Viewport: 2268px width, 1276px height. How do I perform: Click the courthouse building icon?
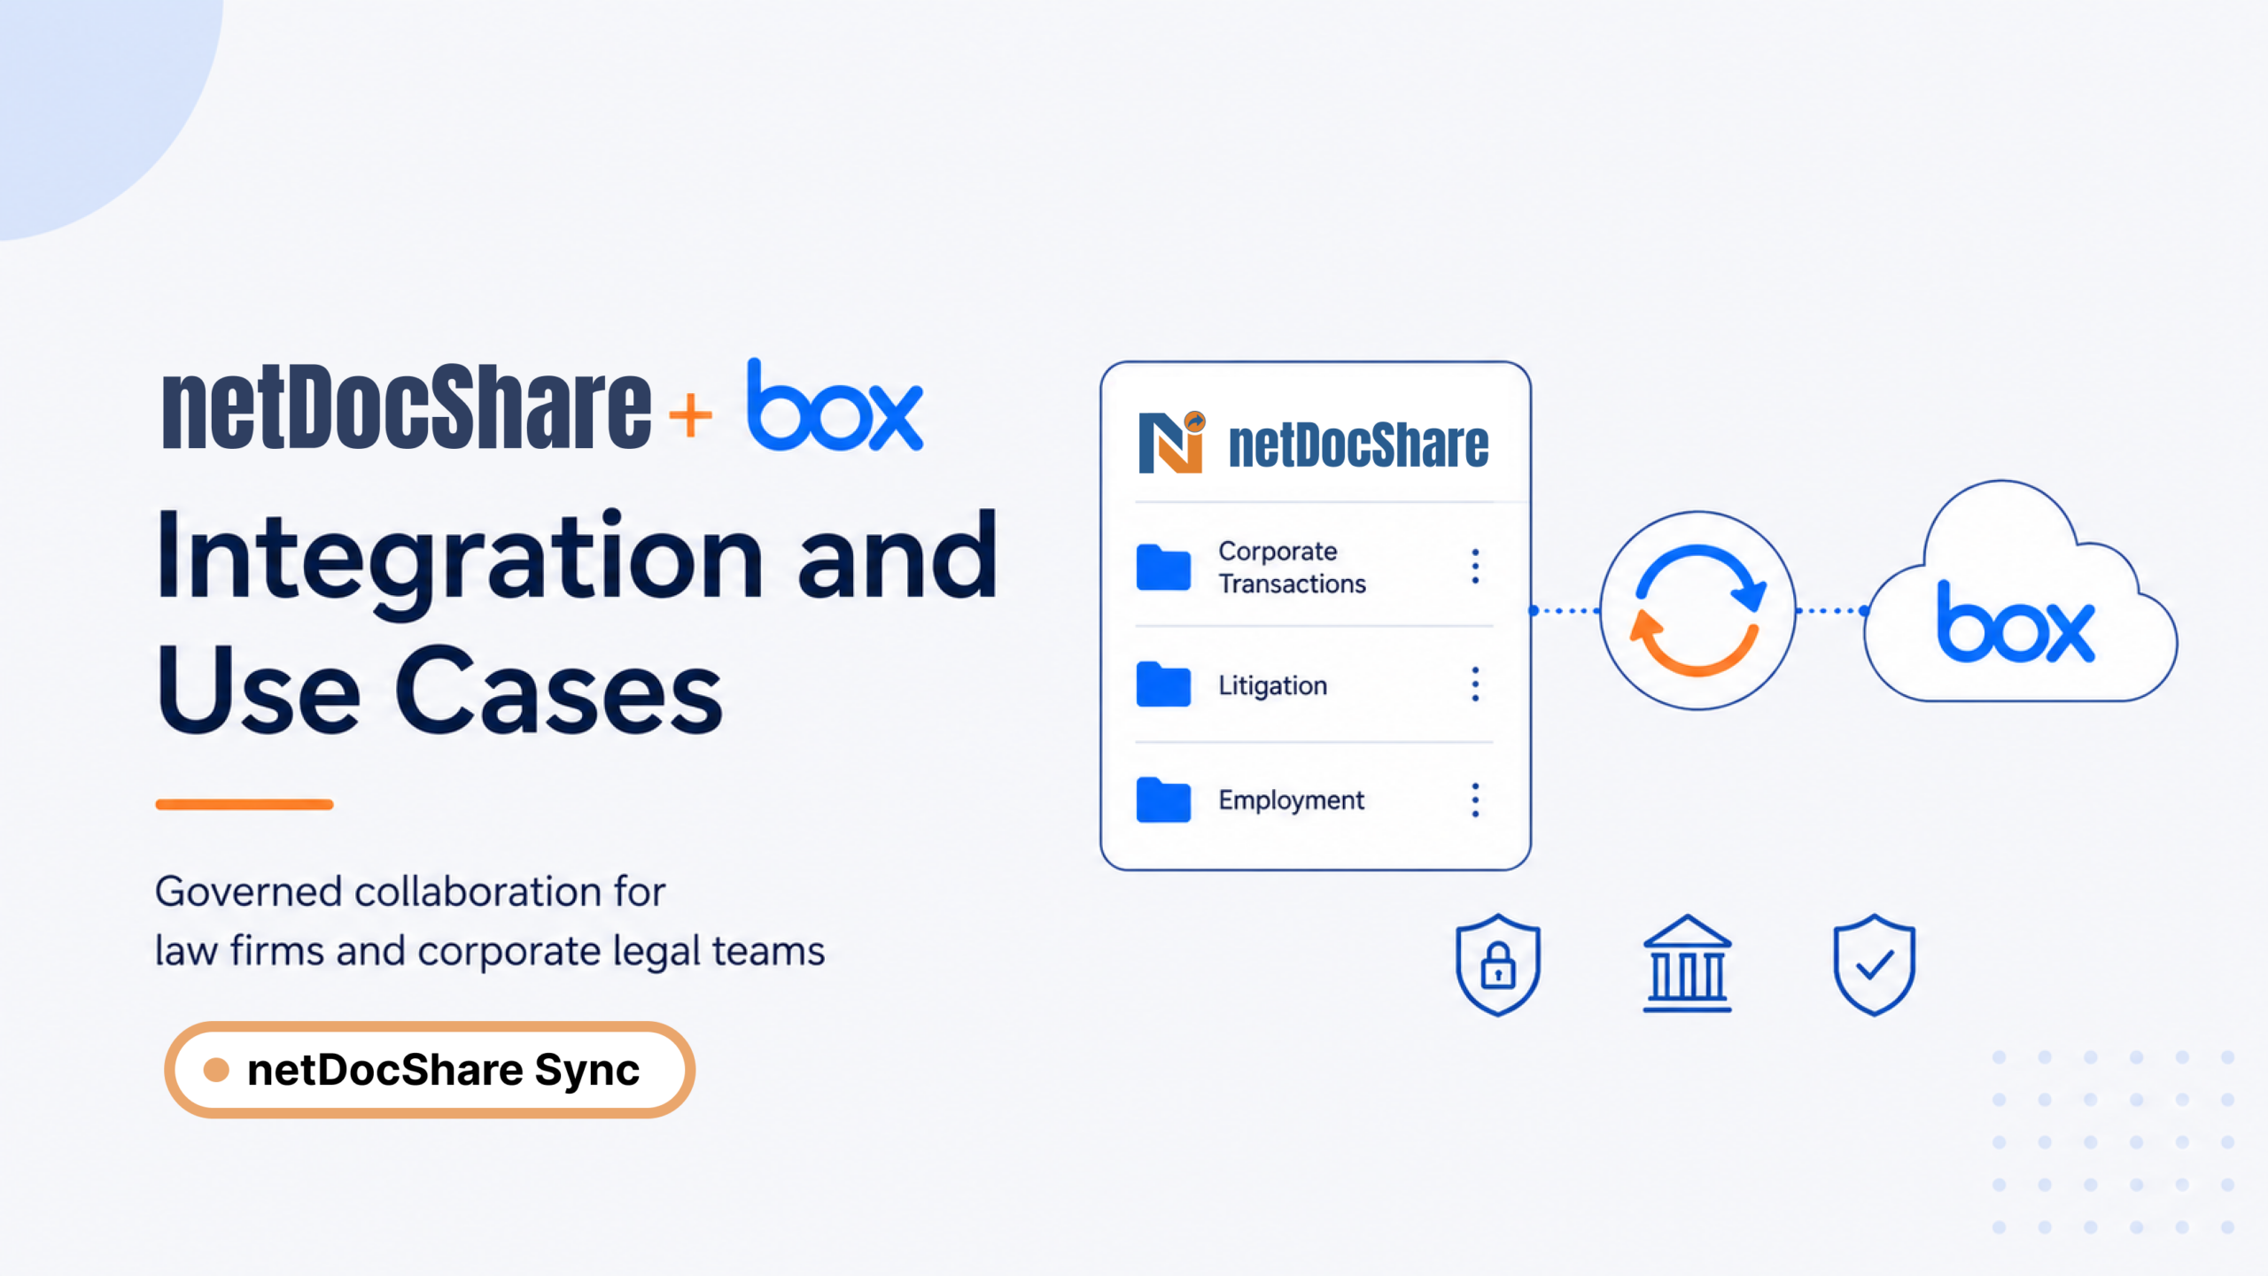point(1687,963)
